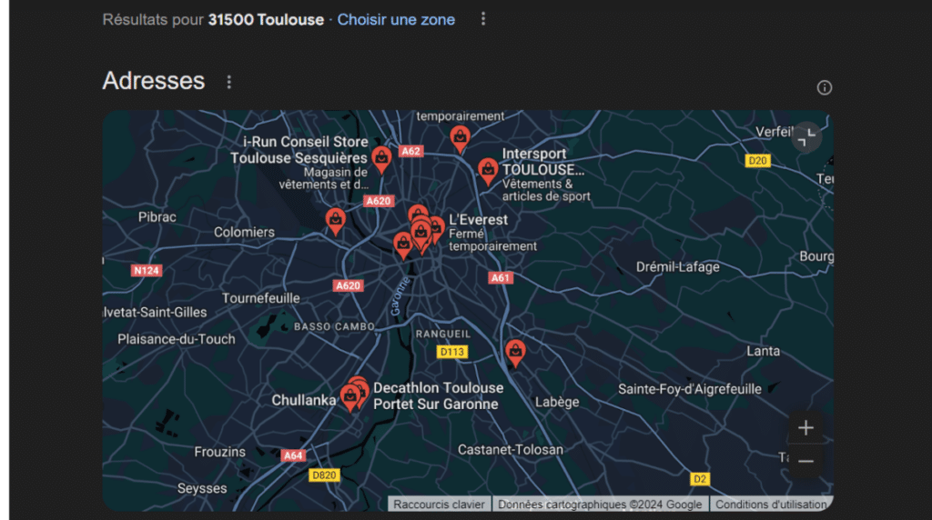Select the Tournefeuille place name
Screen dimensions: 932x520
261,298
